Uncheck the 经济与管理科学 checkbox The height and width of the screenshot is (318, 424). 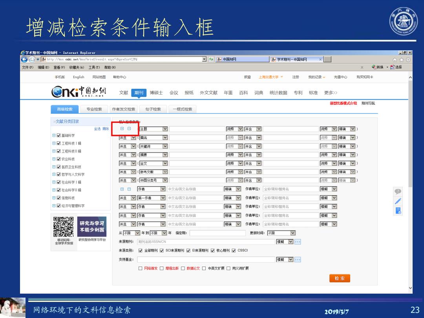click(58, 206)
